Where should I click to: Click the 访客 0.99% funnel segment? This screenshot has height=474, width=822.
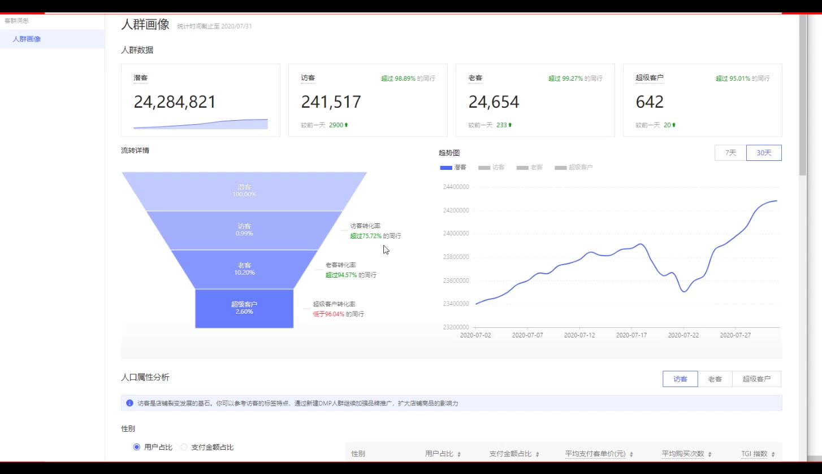[x=244, y=230]
